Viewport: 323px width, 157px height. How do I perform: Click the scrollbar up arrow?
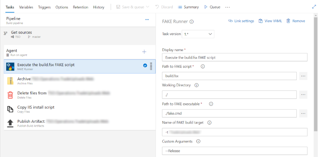coord(316,15)
